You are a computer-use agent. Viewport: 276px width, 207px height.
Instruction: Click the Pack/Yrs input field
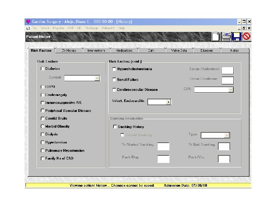tap(224, 159)
